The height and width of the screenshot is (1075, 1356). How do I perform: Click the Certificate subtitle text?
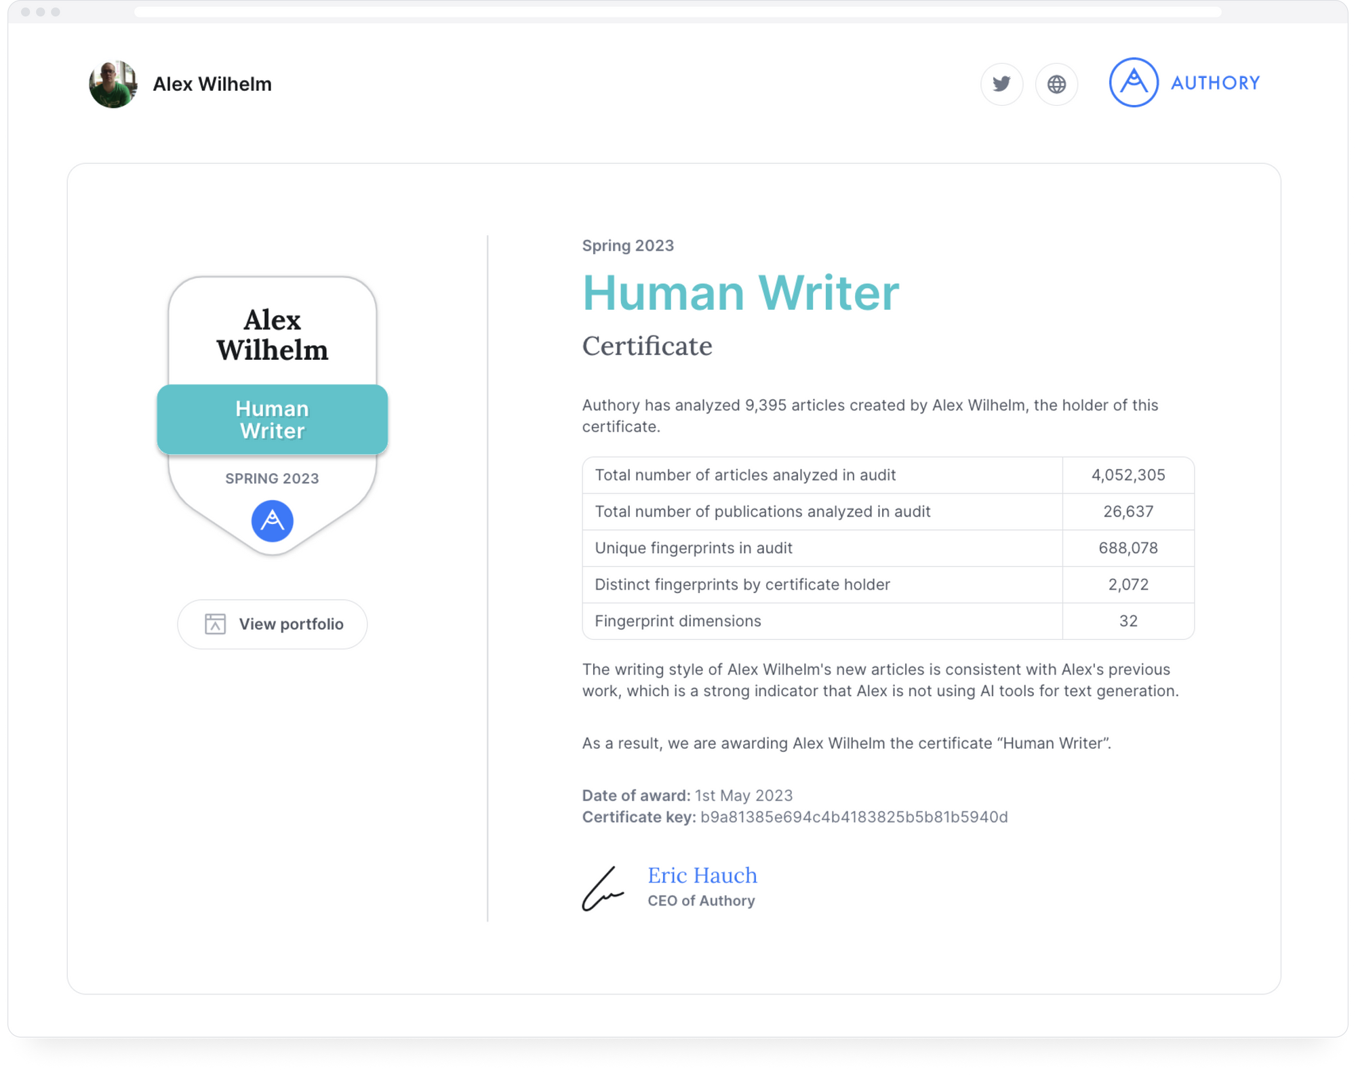tap(647, 346)
